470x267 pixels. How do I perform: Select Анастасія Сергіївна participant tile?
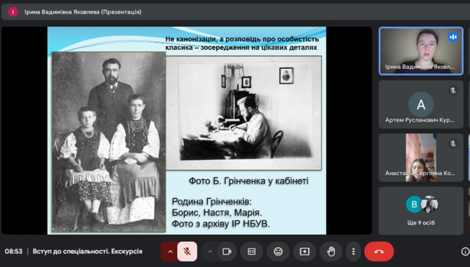pyautogui.click(x=421, y=158)
